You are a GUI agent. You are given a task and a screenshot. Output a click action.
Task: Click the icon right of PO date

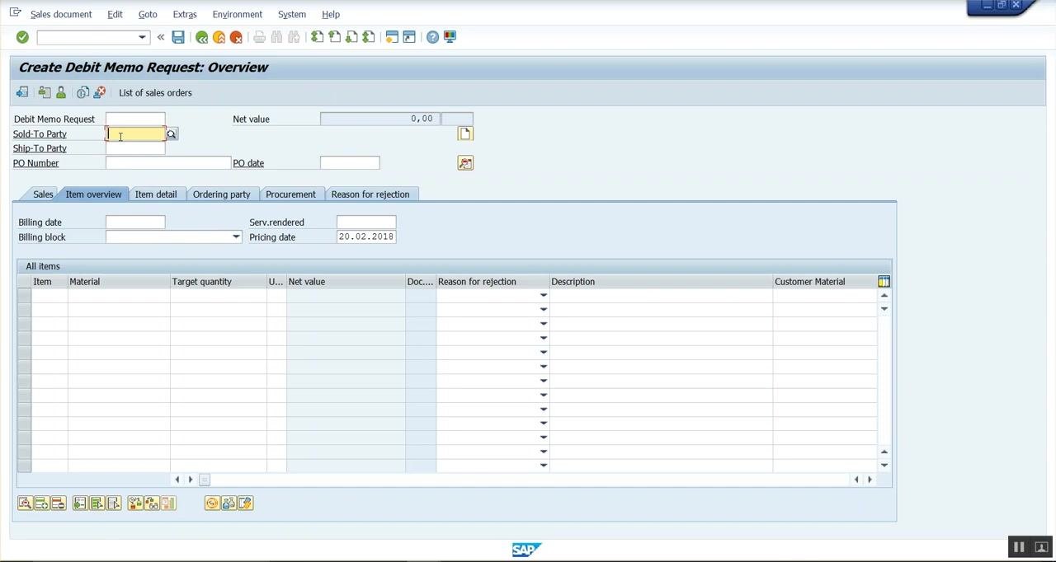[465, 163]
